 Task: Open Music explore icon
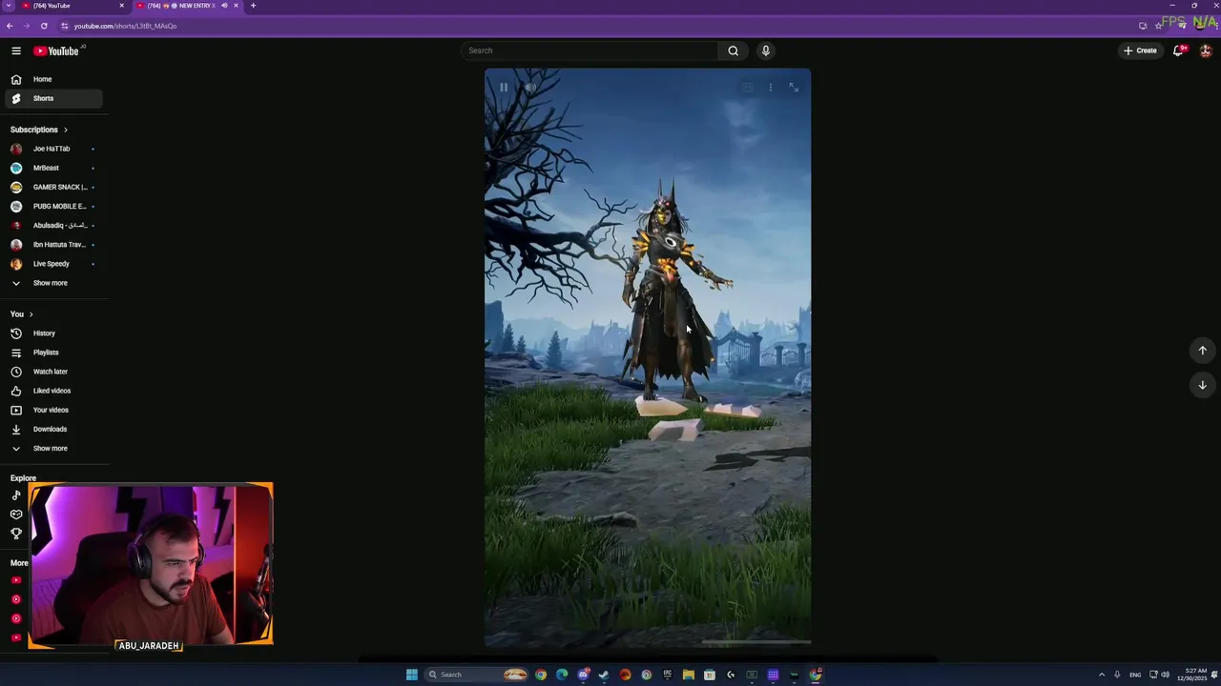click(x=16, y=495)
